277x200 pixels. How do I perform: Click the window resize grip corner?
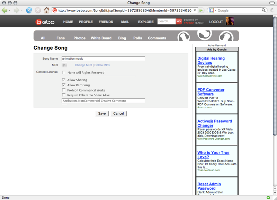(x=275, y=198)
